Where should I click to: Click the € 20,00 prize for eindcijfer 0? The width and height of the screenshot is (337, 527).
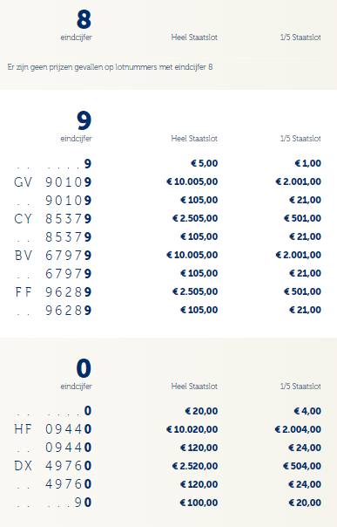(x=201, y=411)
